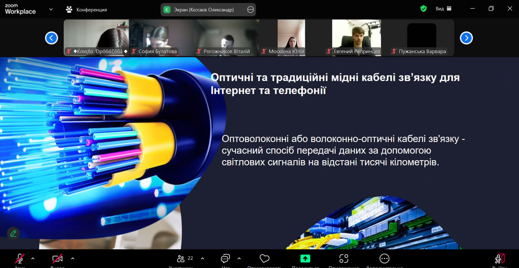
Task: Click muted mic icon beside Евгений Репринцев
Action: [x=329, y=51]
